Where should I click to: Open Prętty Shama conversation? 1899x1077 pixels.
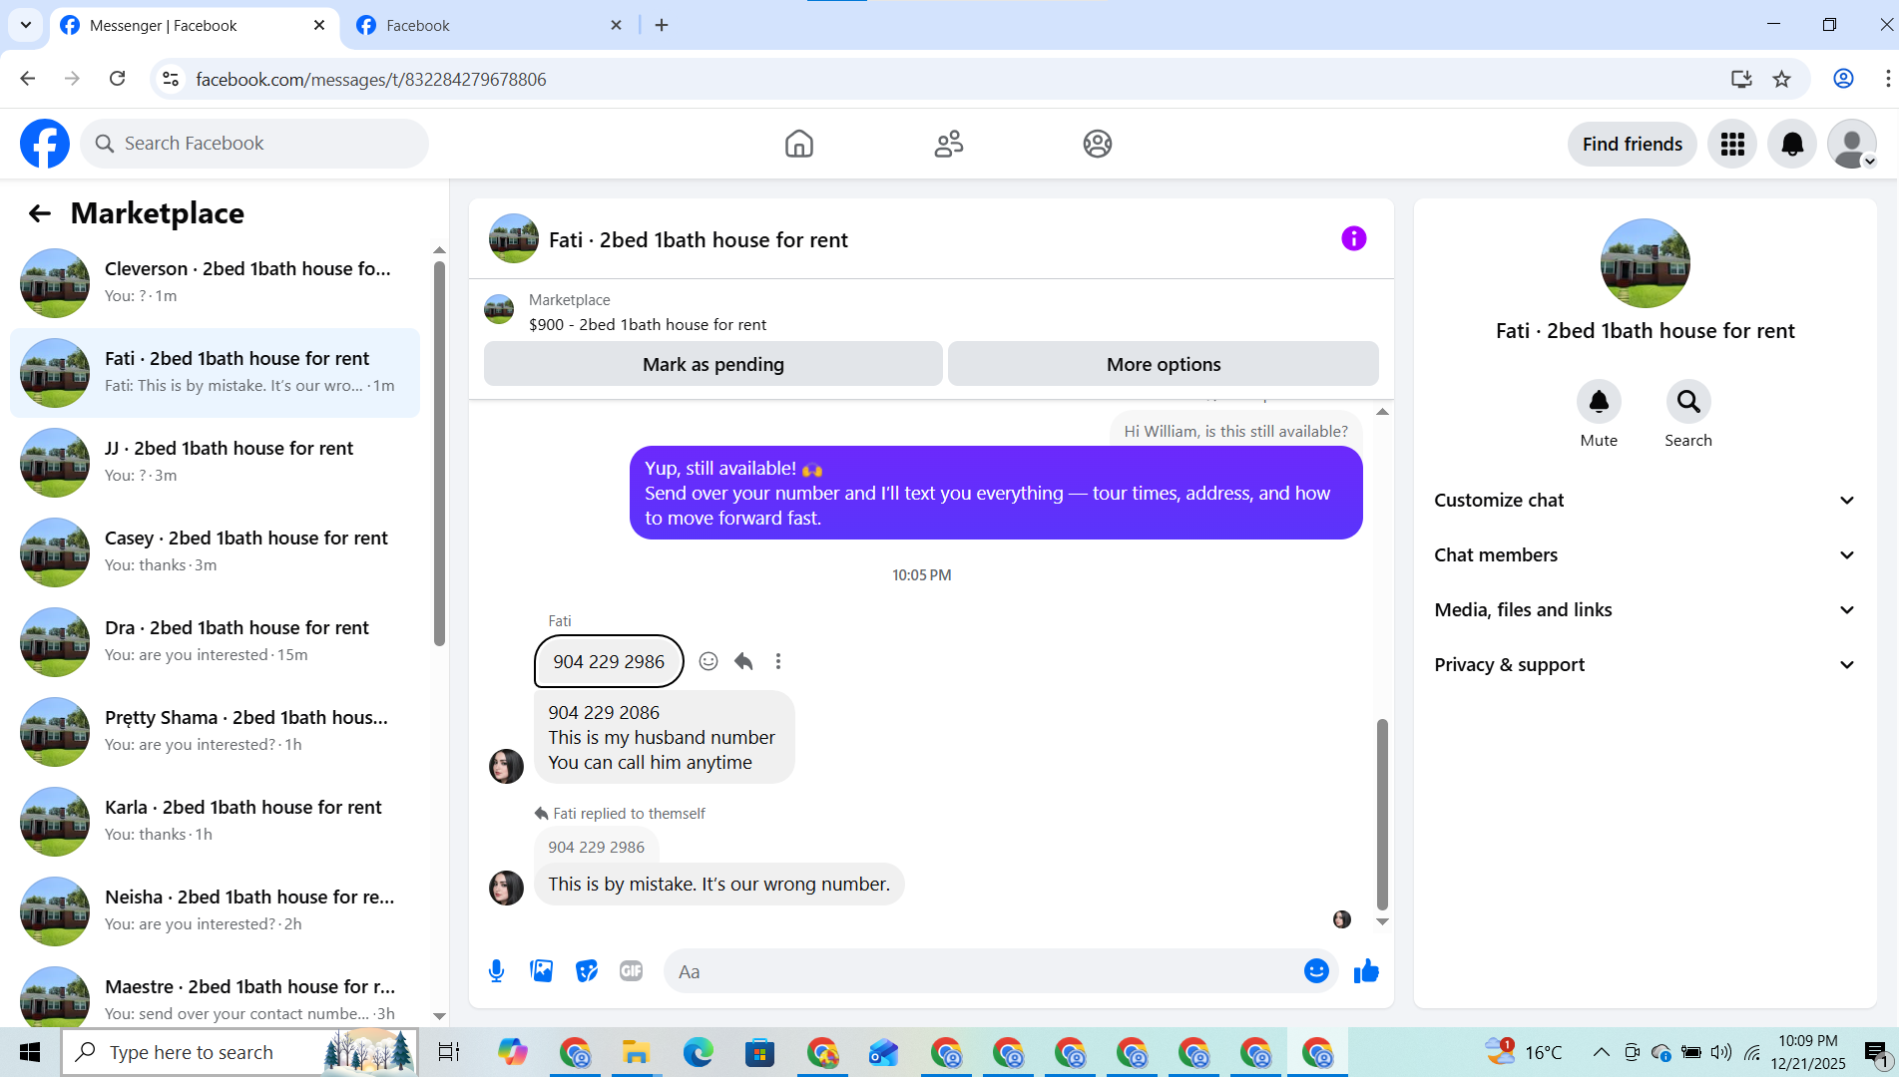(x=215, y=732)
